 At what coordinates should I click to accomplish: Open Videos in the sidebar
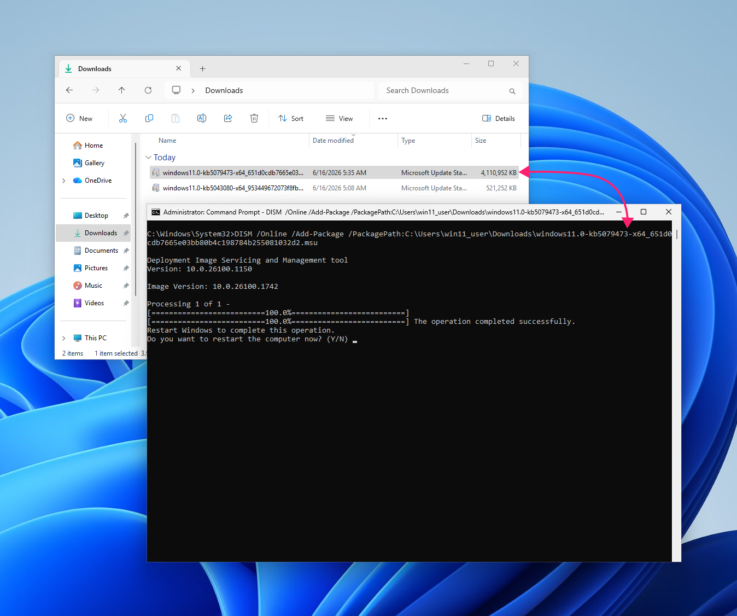click(x=93, y=303)
